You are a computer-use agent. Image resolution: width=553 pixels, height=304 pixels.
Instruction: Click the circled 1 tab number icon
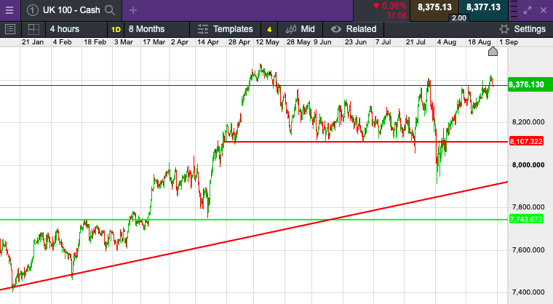tap(33, 10)
